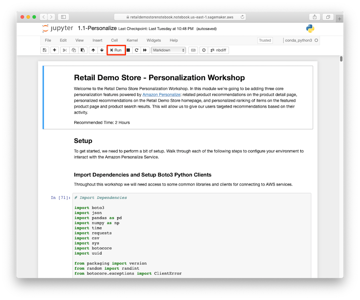Image resolution: width=360 pixels, height=300 pixels.
Task: Reload the page in Safari
Action: click(x=242, y=17)
